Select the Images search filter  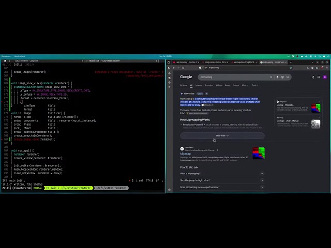(199, 85)
